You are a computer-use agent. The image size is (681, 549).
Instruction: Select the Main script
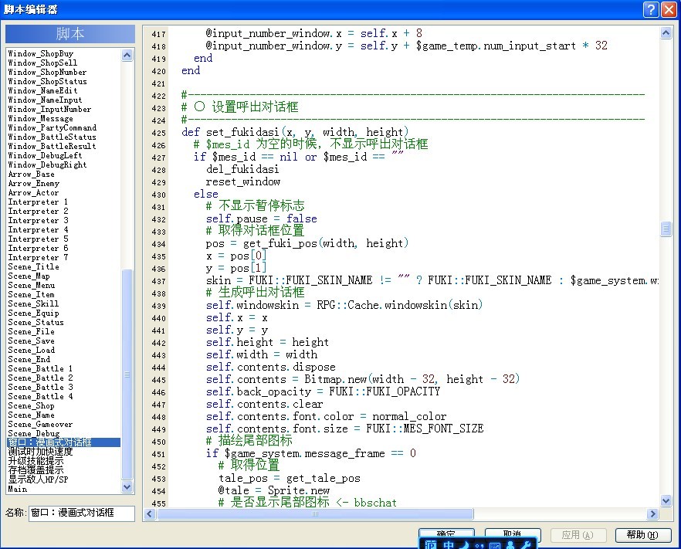tap(17, 489)
